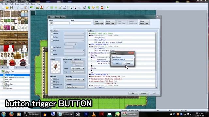Click the Contents list vertical scrollbar
This screenshot has width=209, height=117.
point(156,60)
